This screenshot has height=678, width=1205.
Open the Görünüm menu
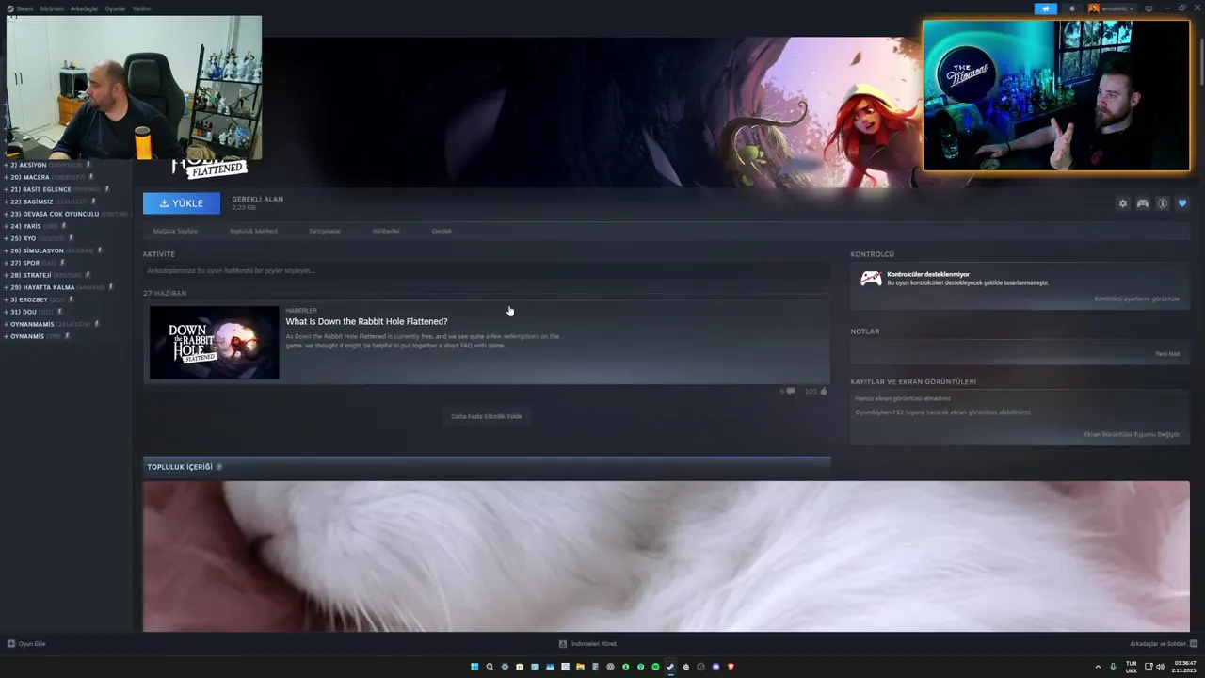[51, 8]
